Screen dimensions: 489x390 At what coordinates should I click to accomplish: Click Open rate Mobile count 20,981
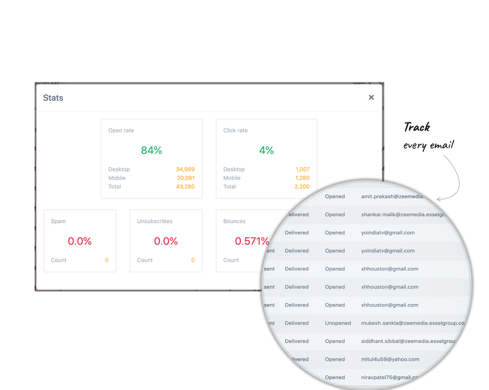186,178
